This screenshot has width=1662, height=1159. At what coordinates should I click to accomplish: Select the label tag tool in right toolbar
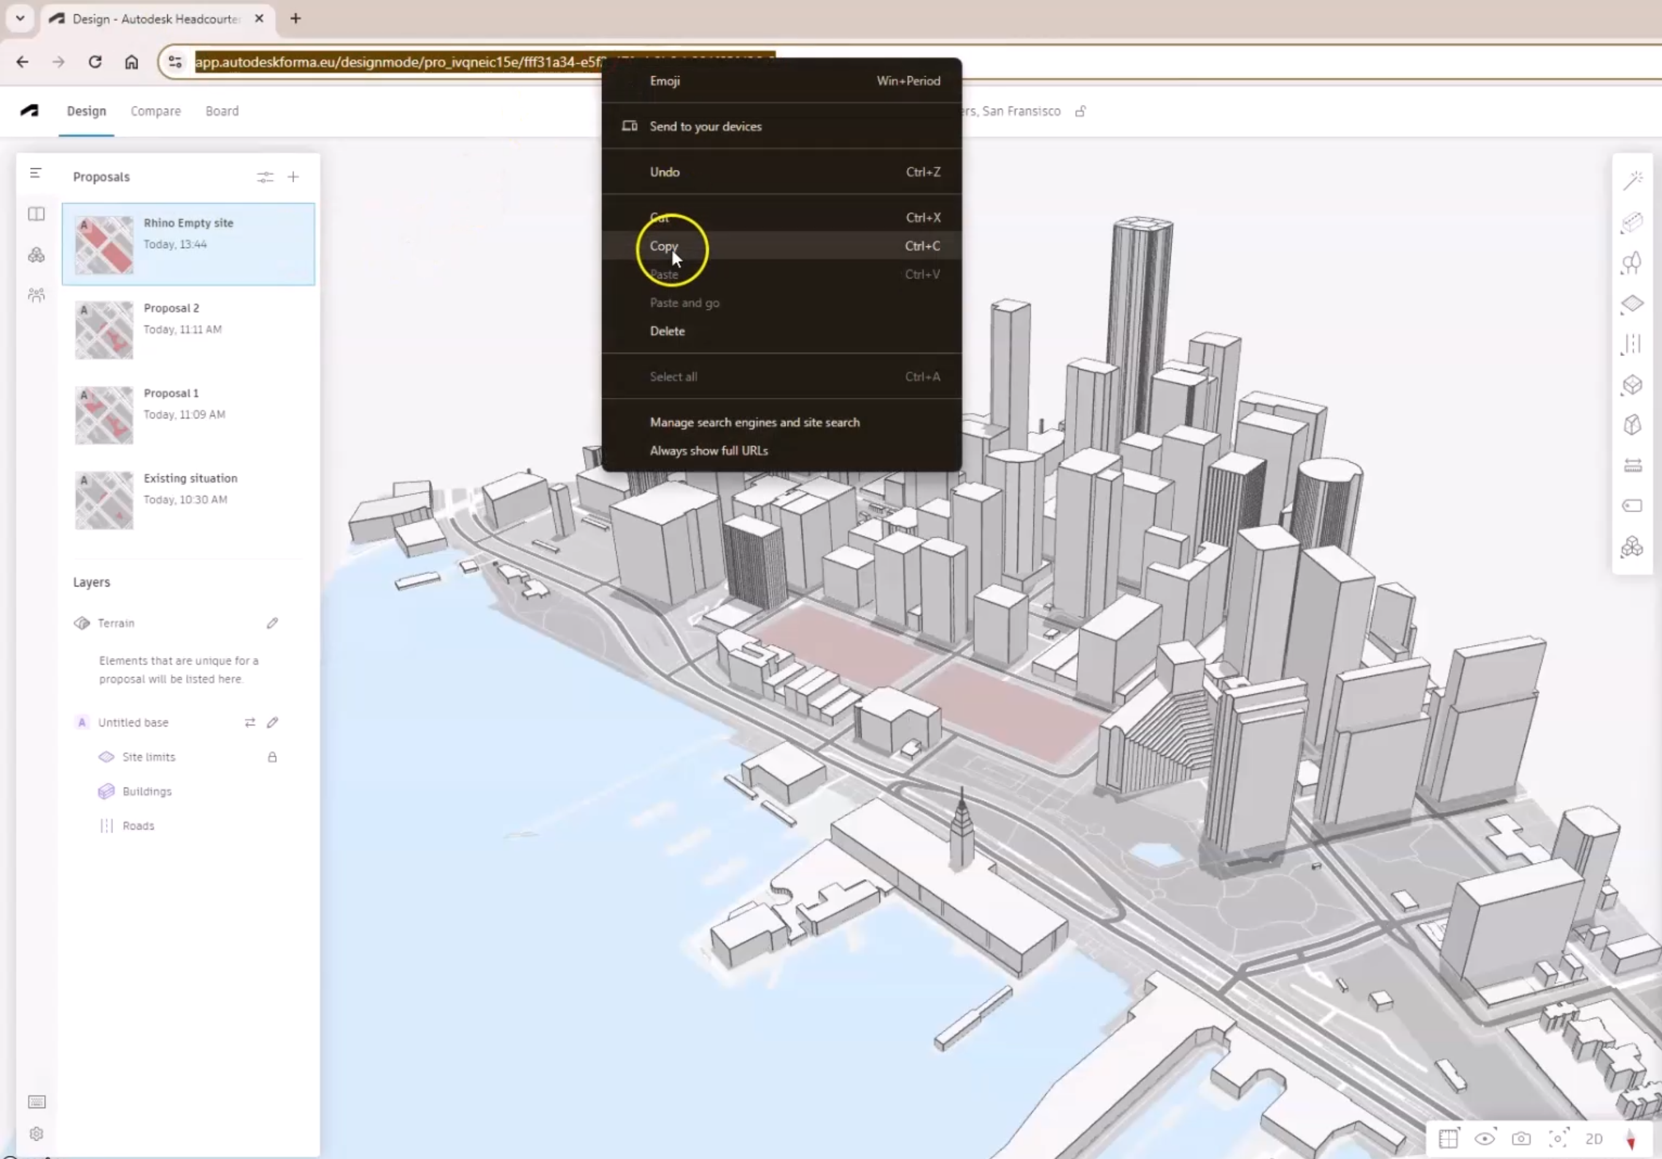coord(1633,505)
